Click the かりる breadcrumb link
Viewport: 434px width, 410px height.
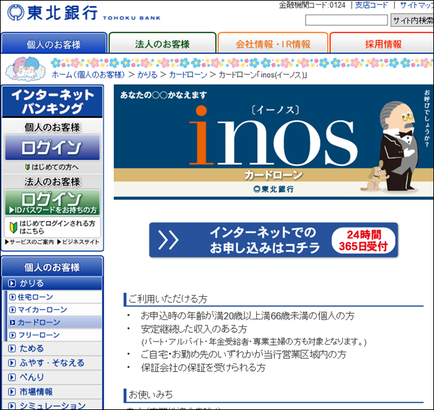(x=147, y=75)
